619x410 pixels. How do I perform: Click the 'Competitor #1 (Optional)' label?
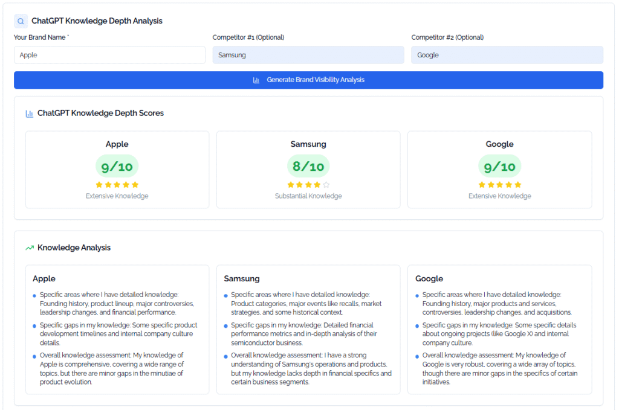[x=248, y=37]
